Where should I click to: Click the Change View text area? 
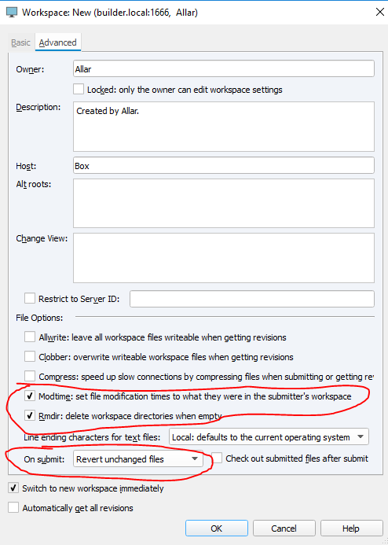tap(224, 258)
